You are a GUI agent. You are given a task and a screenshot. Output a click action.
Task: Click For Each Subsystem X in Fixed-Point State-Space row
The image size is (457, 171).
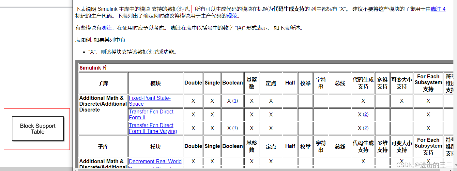[x=428, y=101]
